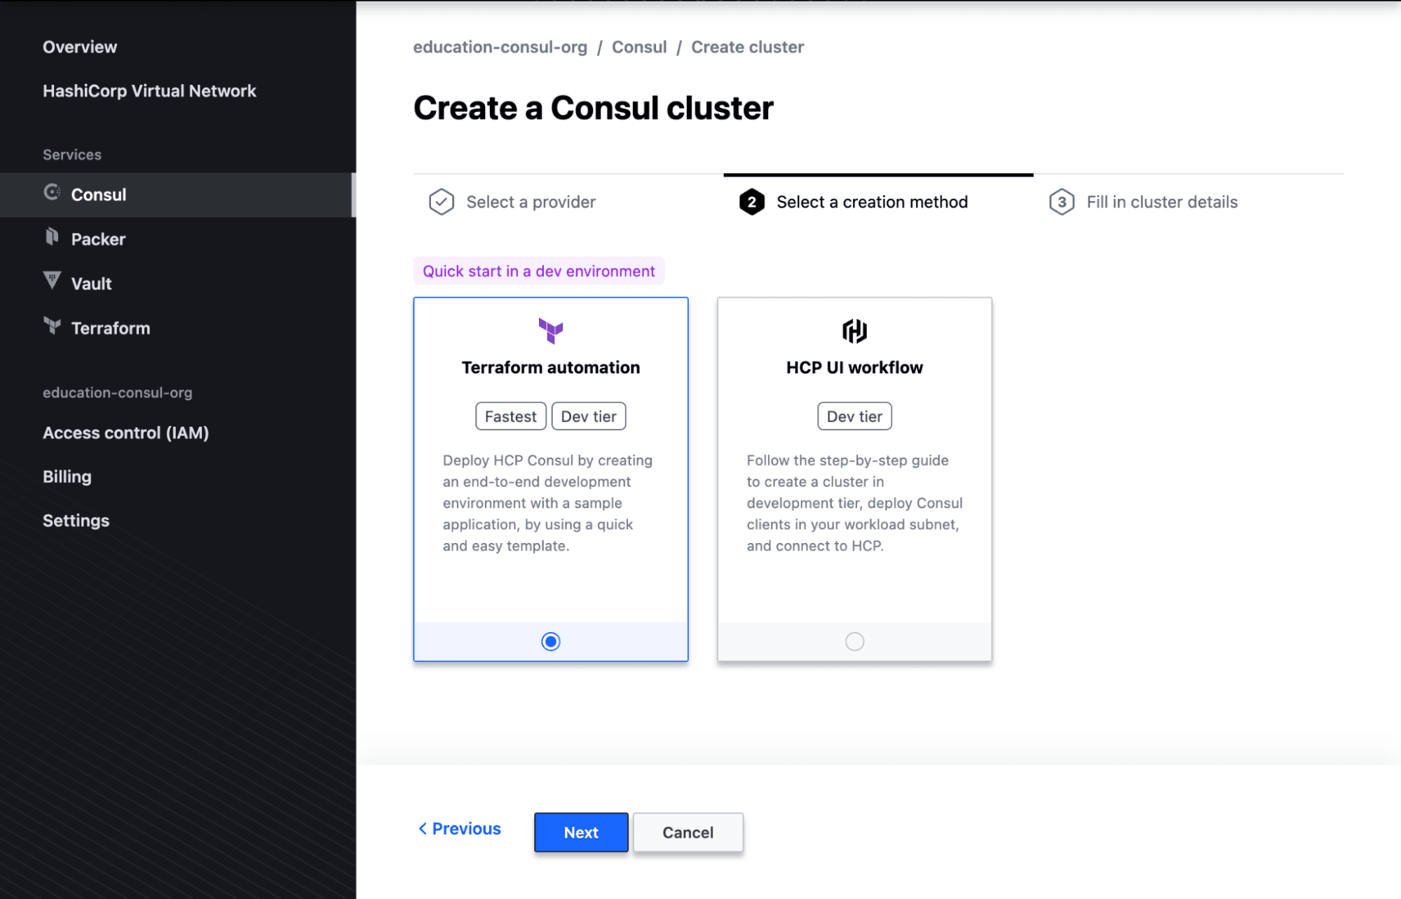Click the HCP UI workflow icon
1401x899 pixels.
(854, 331)
